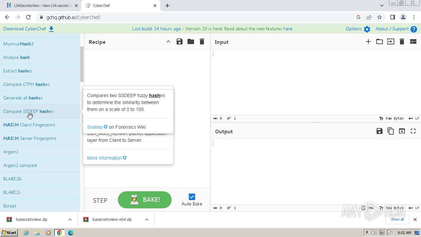
Task: Click Show all downloads button
Action: (397, 219)
